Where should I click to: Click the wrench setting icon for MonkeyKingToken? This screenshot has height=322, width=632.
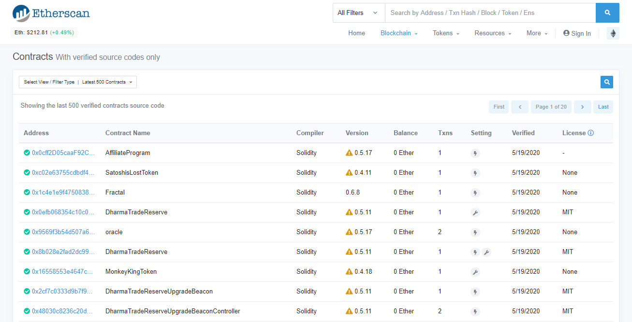point(475,272)
